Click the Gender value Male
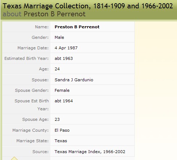 [x=59, y=37]
